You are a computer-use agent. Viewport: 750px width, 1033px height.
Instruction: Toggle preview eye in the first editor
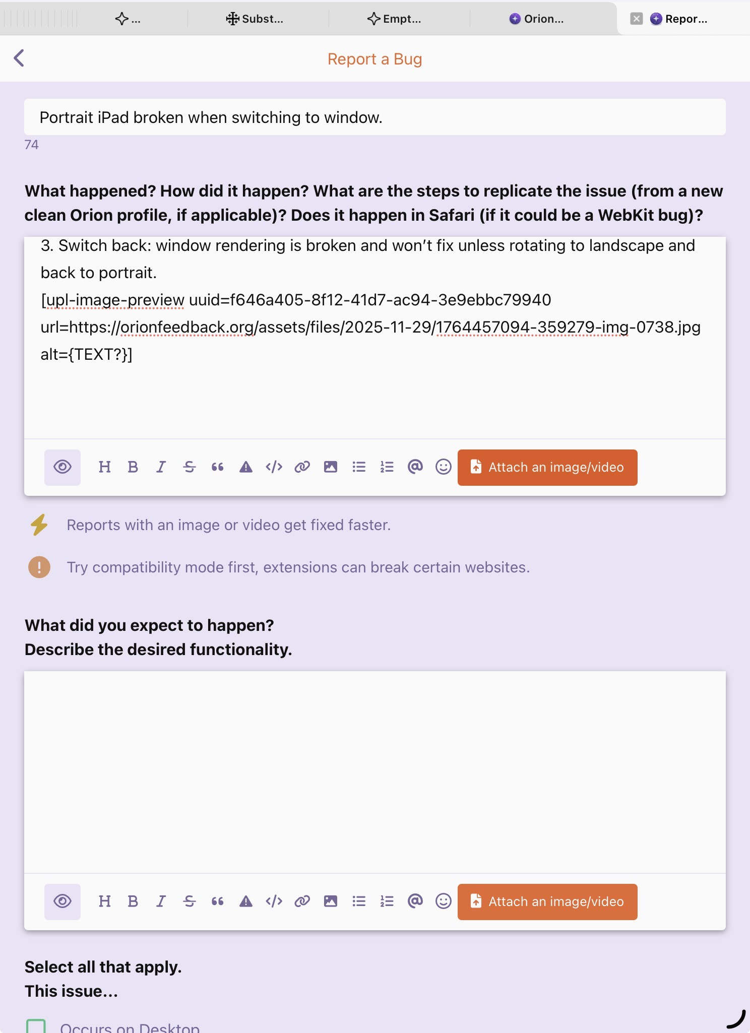[62, 467]
